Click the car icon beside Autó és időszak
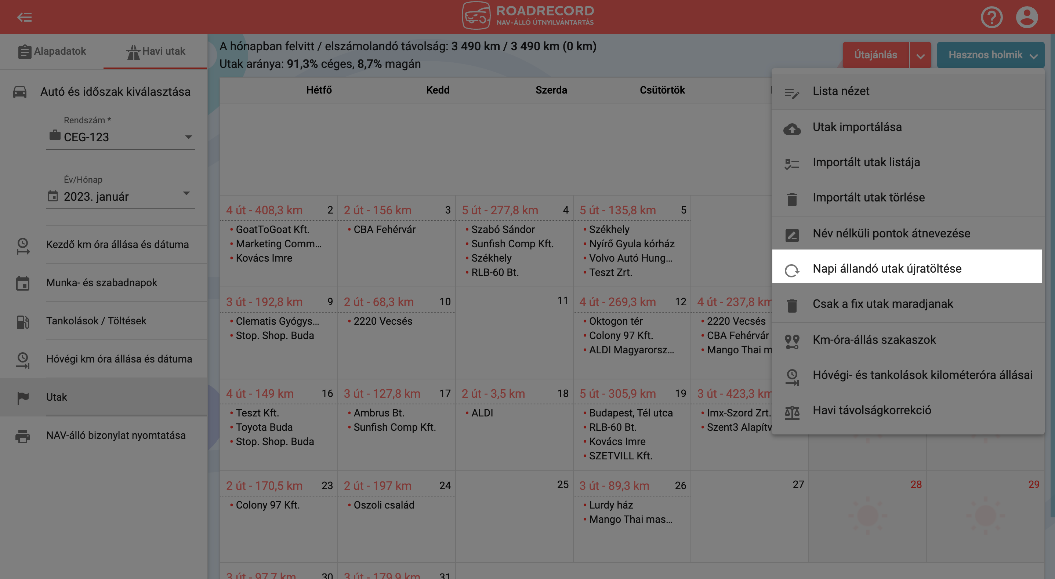Image resolution: width=1055 pixels, height=579 pixels. [x=20, y=92]
